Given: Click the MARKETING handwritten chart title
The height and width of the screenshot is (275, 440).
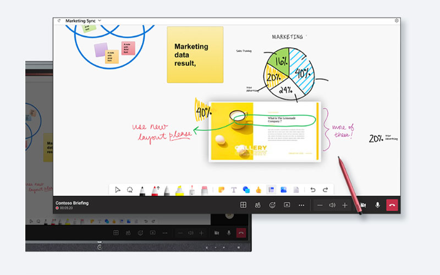Looking at the screenshot, I should tap(287, 37).
